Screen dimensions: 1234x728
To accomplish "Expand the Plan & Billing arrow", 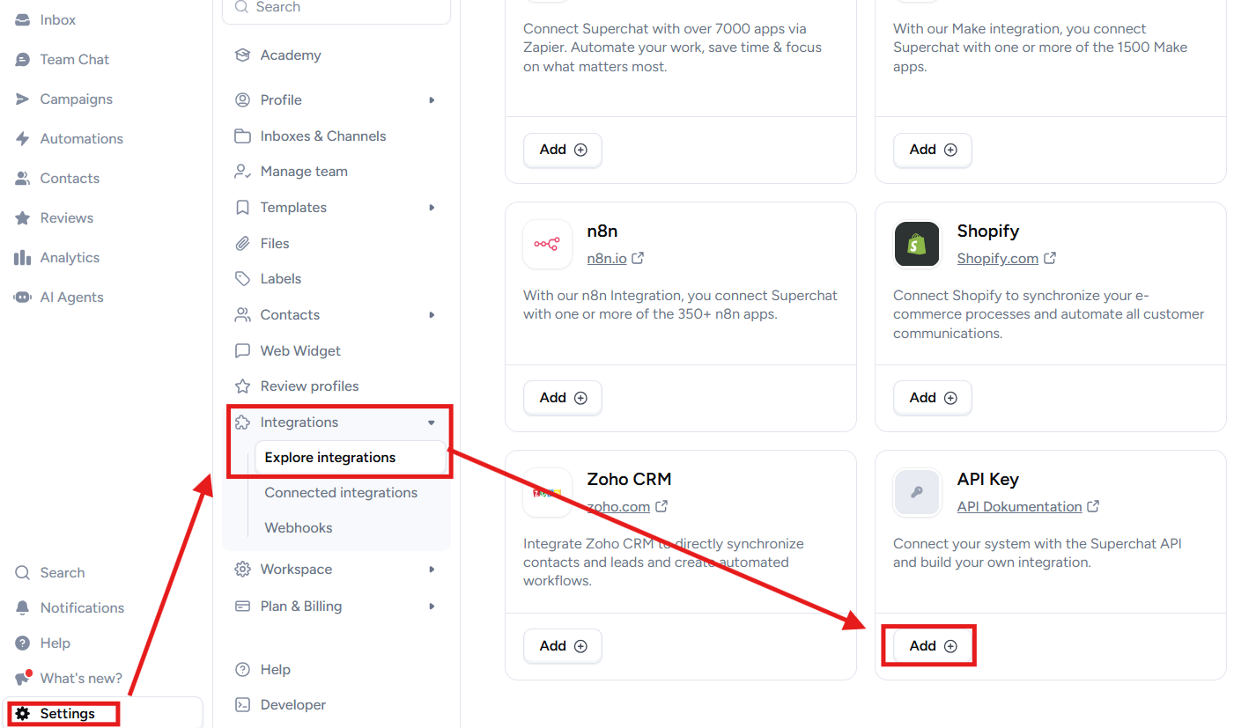I will pos(432,607).
